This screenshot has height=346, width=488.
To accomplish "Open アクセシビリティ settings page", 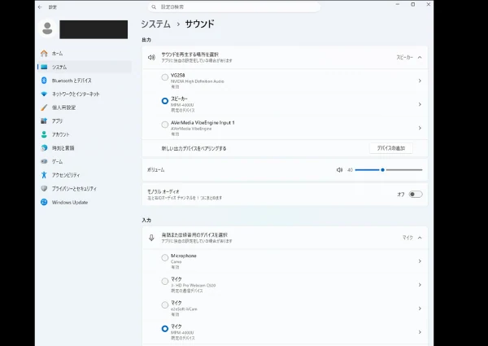I will click(x=85, y=175).
